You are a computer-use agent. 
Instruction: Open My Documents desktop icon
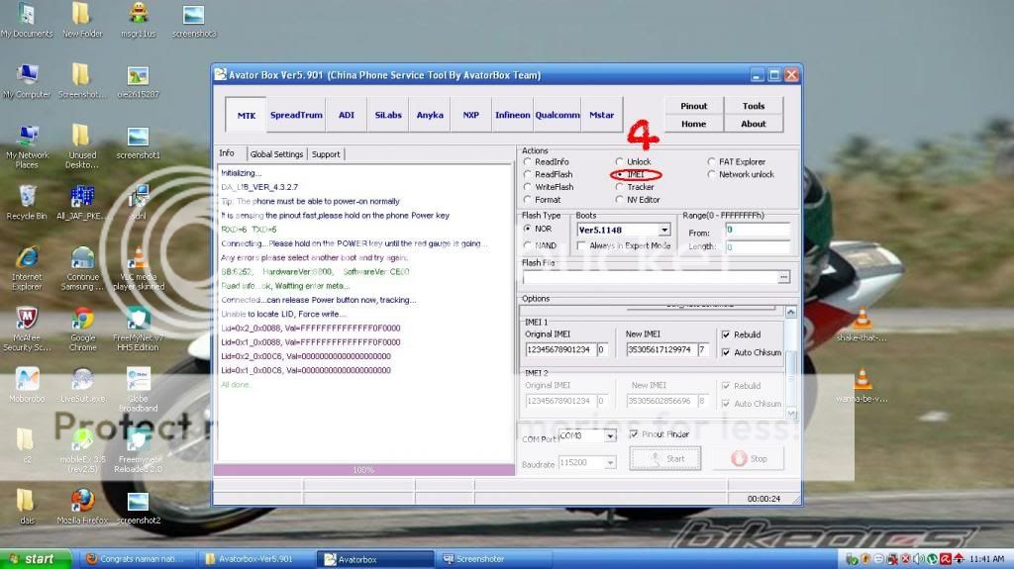coord(27,20)
